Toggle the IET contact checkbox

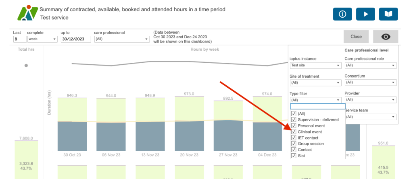294,138
